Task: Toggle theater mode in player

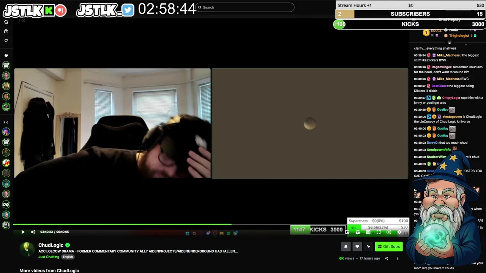Action: click(x=368, y=232)
